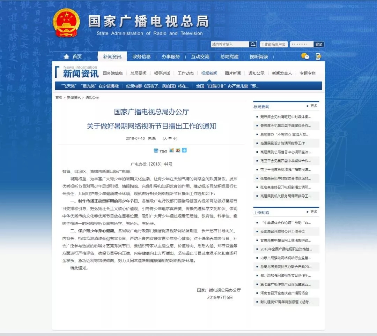Open article 云南局召开政务公开工作会议
This screenshot has height=336, width=377.
(x=282, y=231)
